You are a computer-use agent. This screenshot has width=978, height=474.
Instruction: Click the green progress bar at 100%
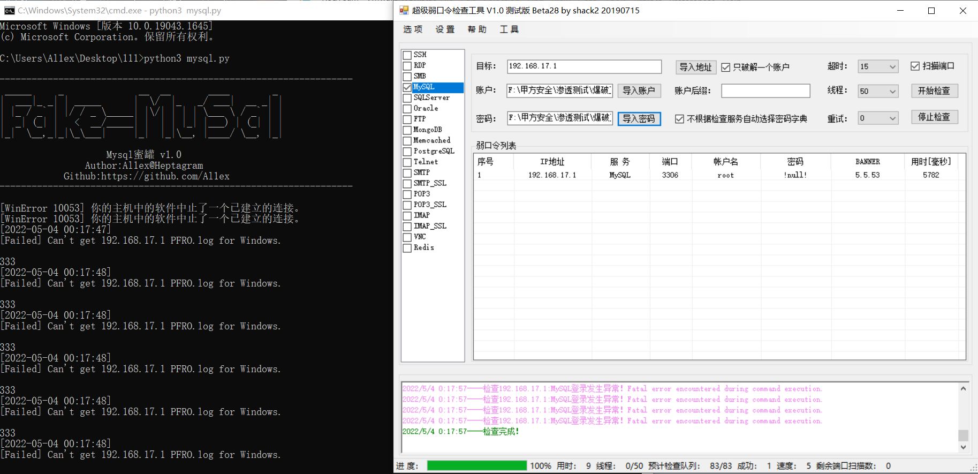477,466
